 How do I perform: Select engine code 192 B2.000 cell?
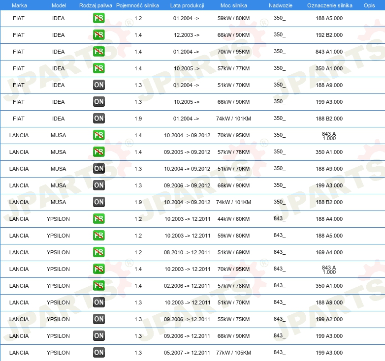pos(329,35)
